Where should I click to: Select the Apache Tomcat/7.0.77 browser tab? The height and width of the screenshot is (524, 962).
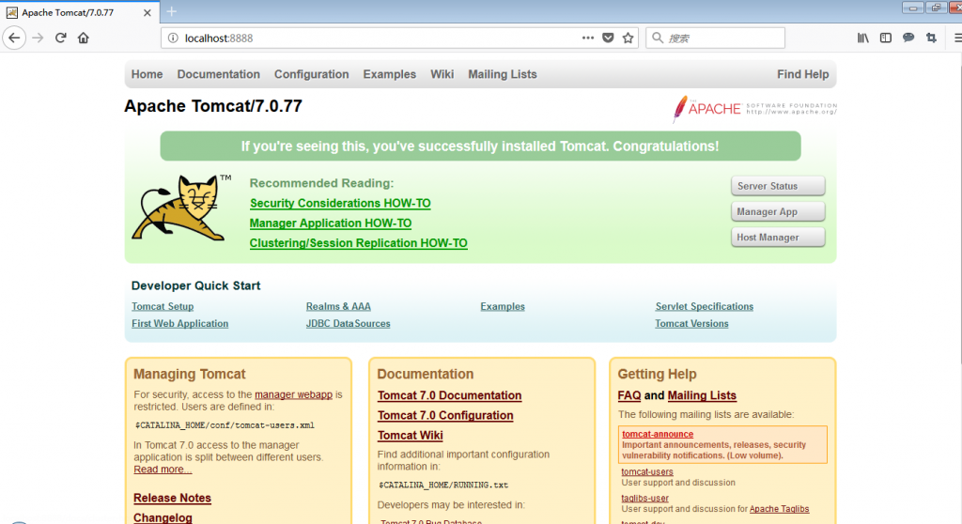(x=80, y=12)
